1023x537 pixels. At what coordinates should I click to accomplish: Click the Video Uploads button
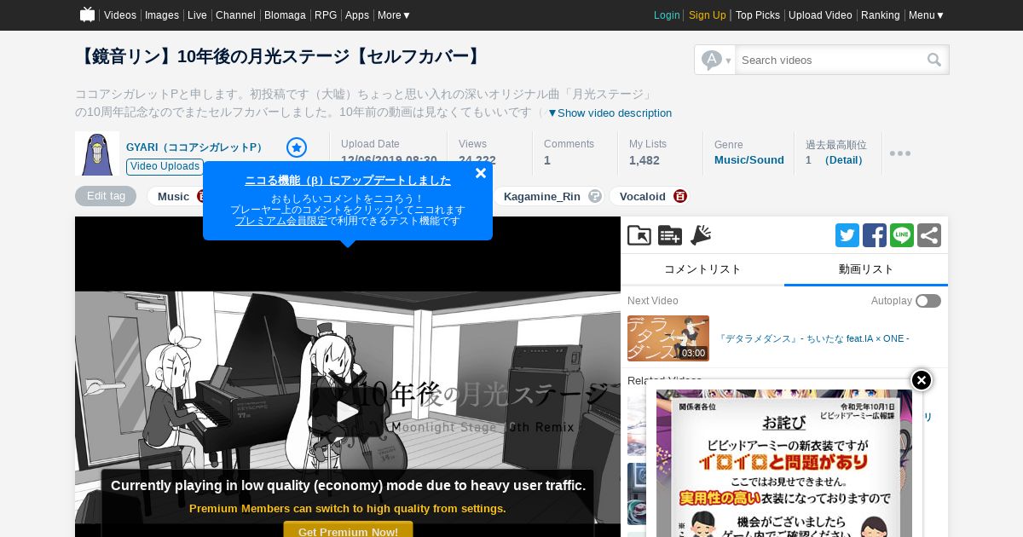pos(165,166)
